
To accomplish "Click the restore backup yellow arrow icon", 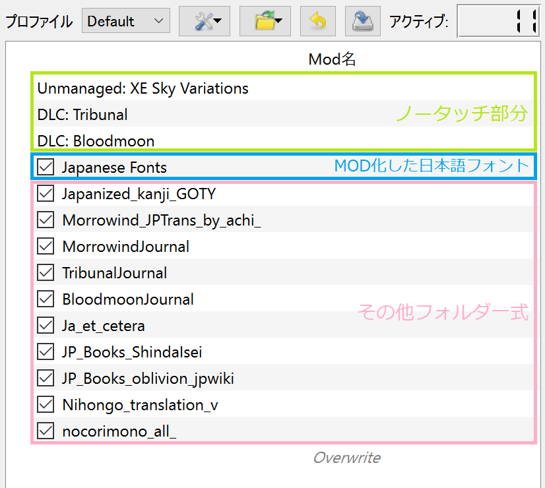I will click(318, 22).
